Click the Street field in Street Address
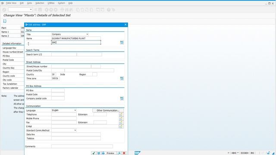 pyautogui.click(x=71, y=66)
